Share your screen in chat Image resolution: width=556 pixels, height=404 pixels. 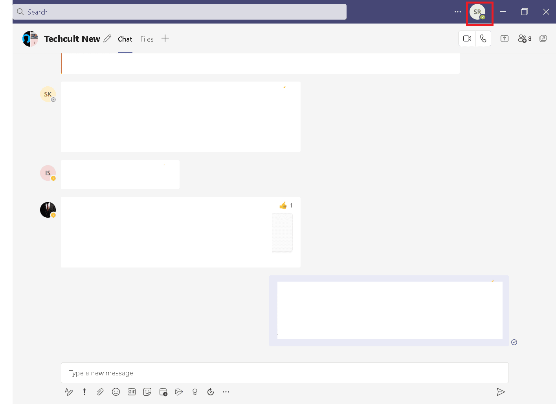pos(505,38)
